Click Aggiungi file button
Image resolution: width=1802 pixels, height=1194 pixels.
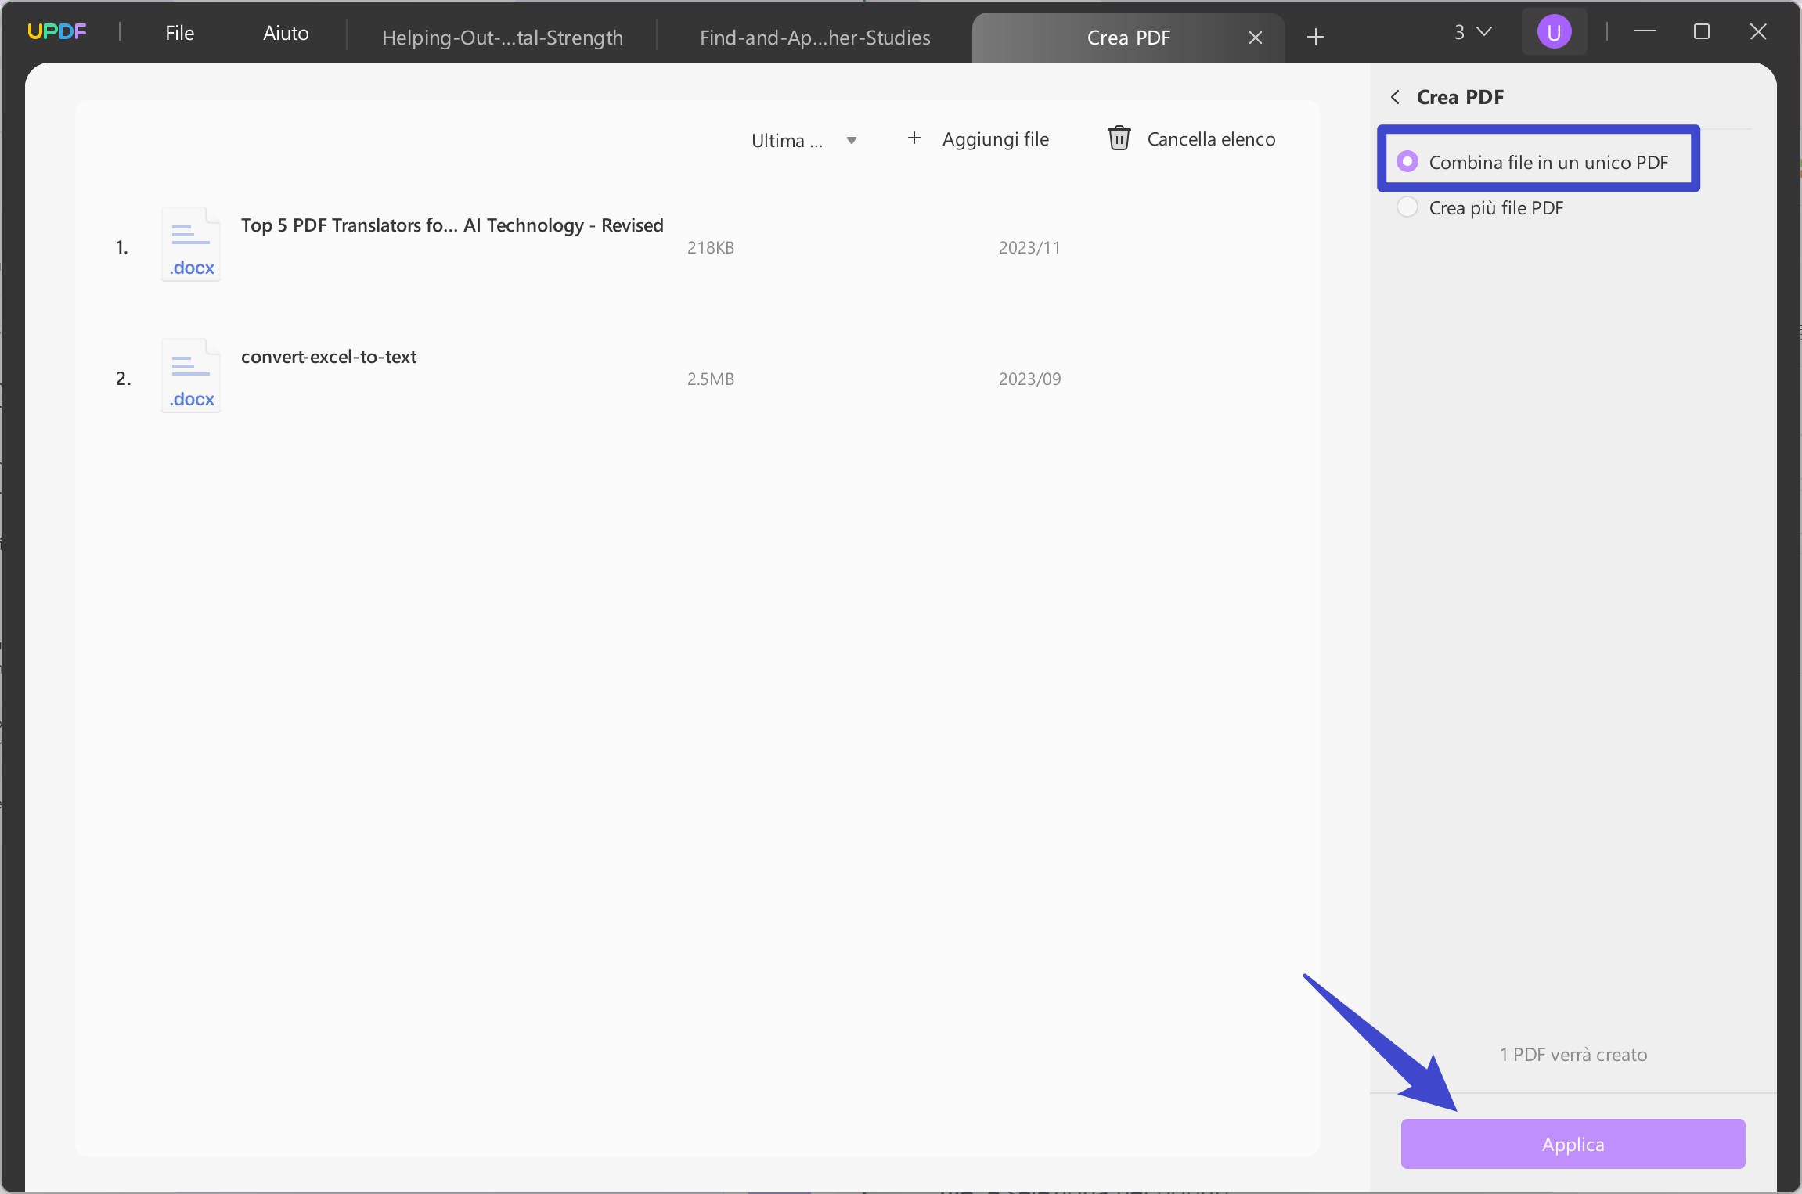click(x=978, y=139)
